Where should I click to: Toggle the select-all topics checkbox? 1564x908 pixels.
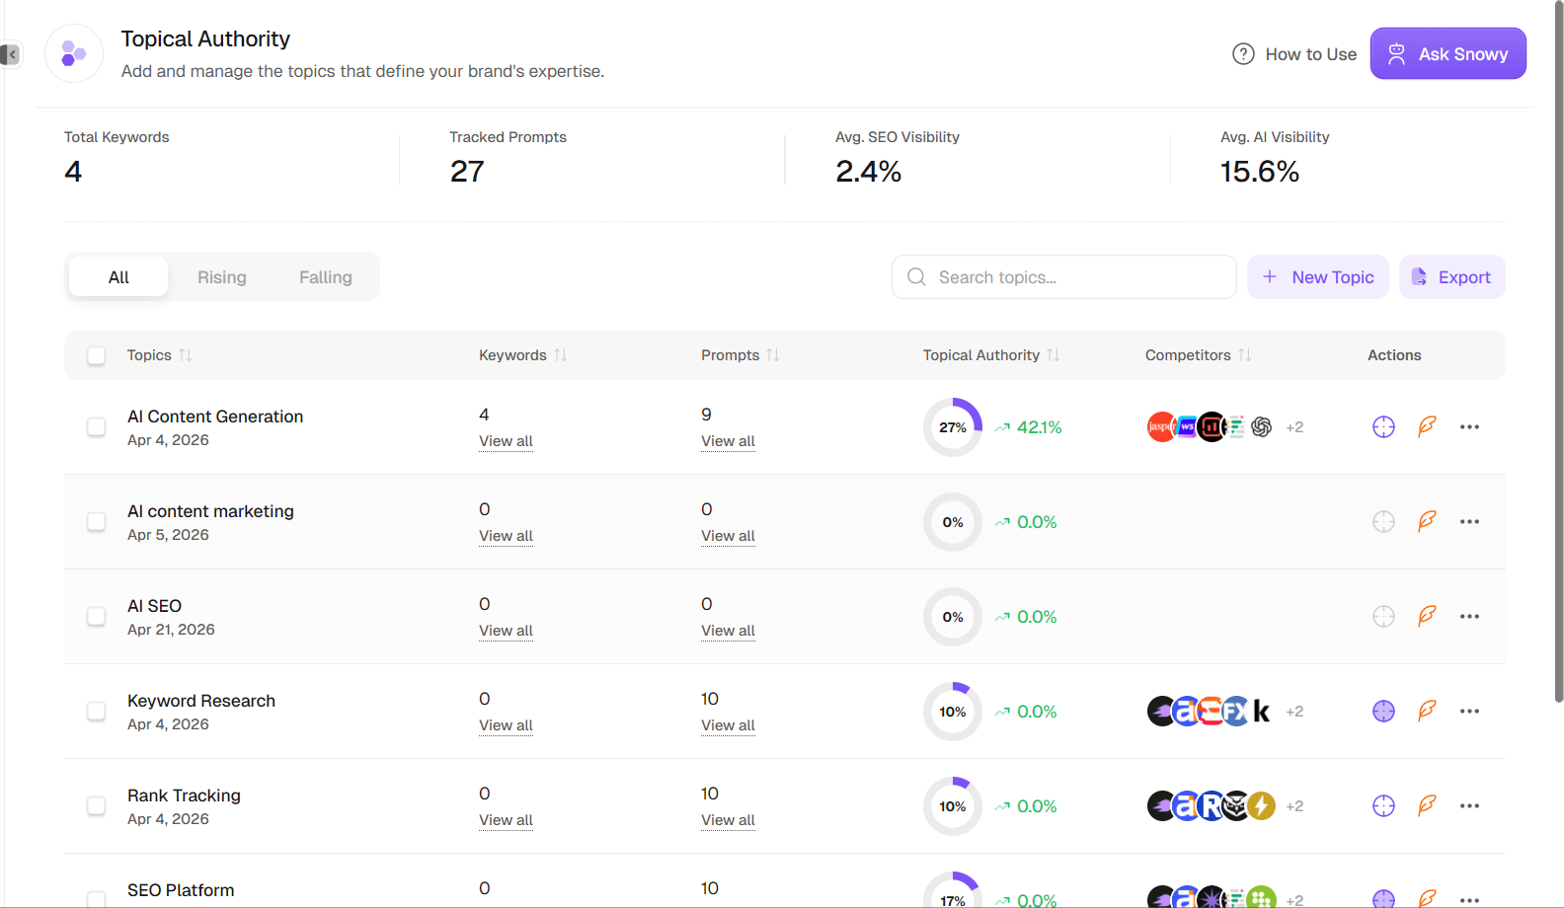(96, 355)
